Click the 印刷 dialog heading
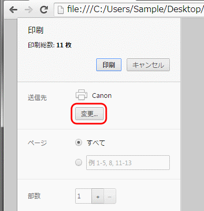The width and height of the screenshot is (204, 211). click(x=36, y=30)
